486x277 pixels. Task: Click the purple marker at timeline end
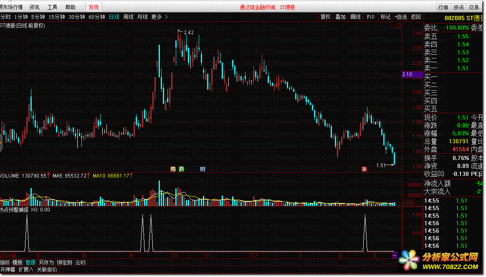click(x=395, y=256)
